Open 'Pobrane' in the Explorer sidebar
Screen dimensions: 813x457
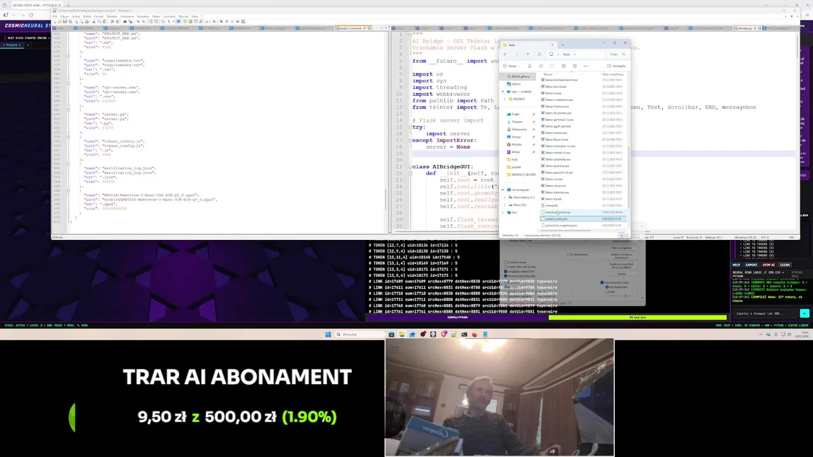tap(517, 122)
